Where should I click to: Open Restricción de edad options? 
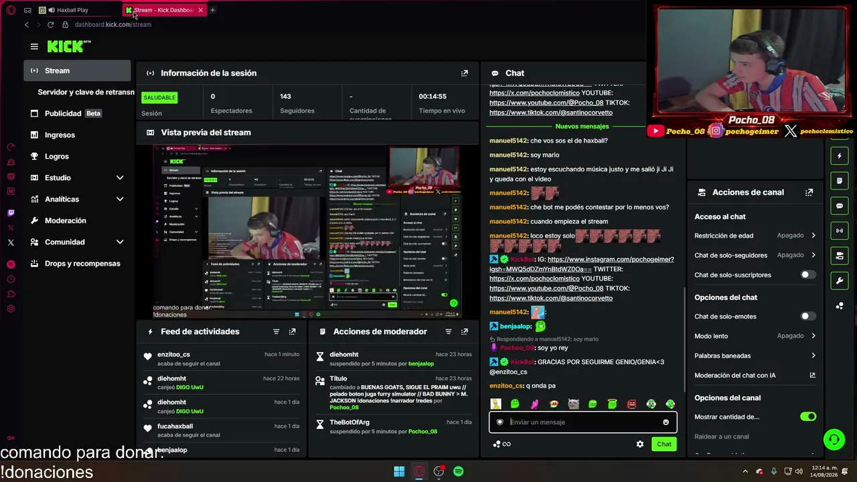point(755,236)
